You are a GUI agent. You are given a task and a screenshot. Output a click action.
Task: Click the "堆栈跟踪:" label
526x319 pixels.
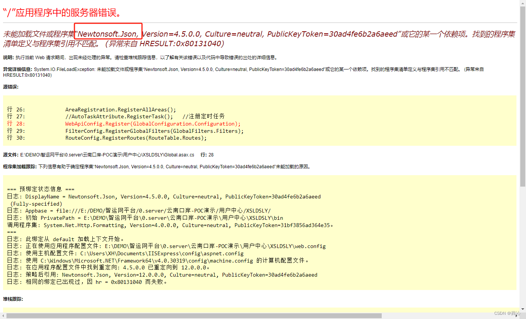(x=13, y=299)
